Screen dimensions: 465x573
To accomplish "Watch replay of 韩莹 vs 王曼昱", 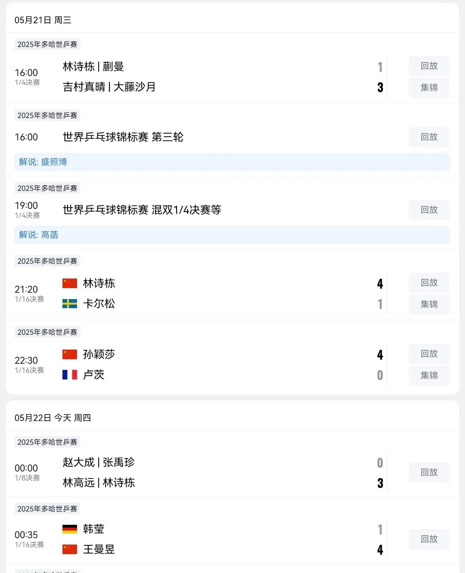I will [x=429, y=539].
